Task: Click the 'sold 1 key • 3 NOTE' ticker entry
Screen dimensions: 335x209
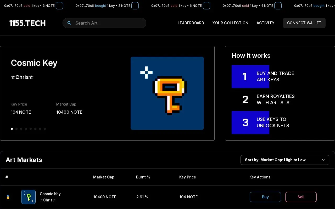Action: click(x=33, y=6)
